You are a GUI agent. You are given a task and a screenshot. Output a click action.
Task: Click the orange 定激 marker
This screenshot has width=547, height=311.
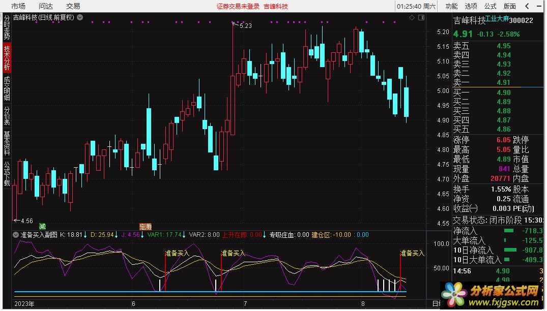pyautogui.click(x=145, y=227)
